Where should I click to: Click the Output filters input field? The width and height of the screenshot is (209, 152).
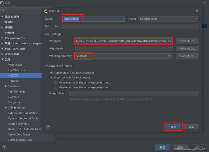[x=134, y=94]
